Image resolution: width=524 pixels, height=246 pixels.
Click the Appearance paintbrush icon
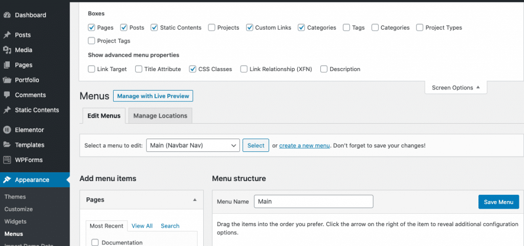click(7, 180)
